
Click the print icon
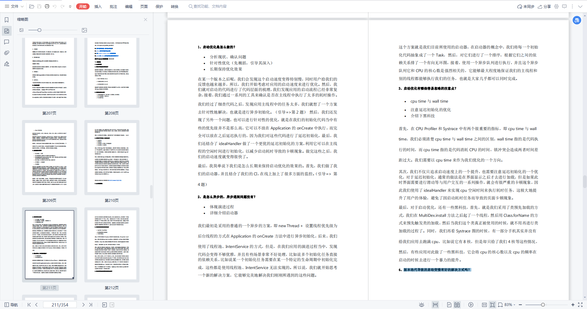(47, 6)
